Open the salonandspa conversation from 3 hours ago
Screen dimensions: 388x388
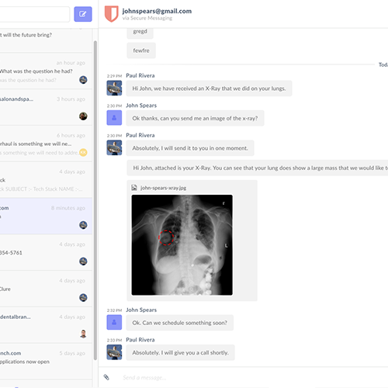tap(46, 107)
